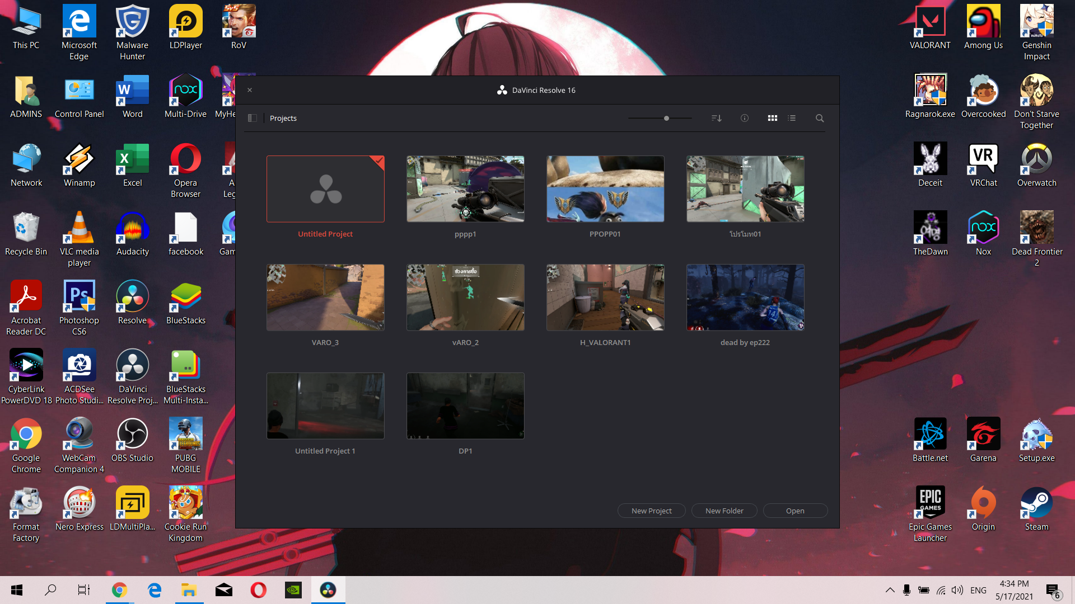Select the VALORANT desktop icon

point(931,27)
